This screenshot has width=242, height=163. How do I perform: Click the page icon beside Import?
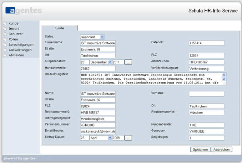(5, 29)
